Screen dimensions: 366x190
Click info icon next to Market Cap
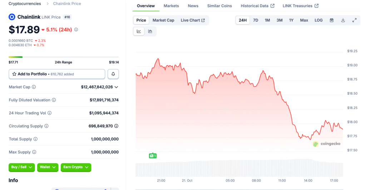click(x=34, y=87)
